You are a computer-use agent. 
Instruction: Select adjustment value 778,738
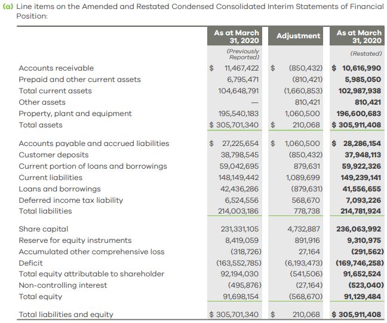tap(306, 211)
